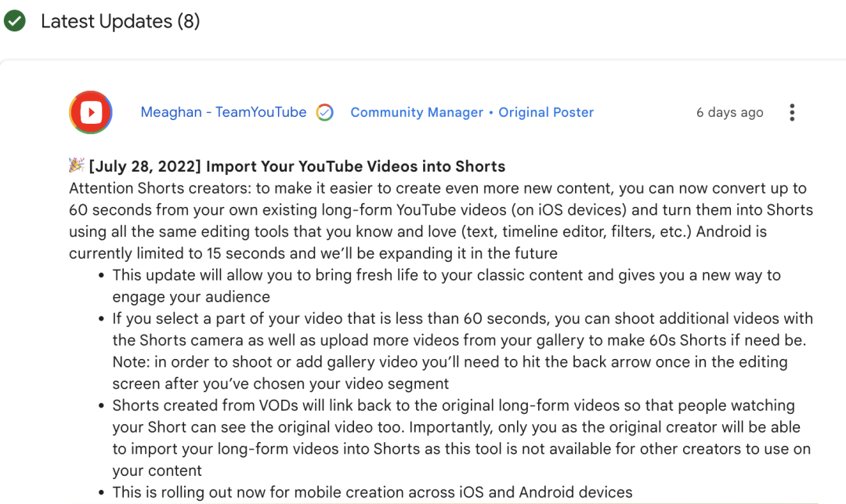
Task: Click the "Note: in order to shoot" sentence
Action: (x=450, y=362)
